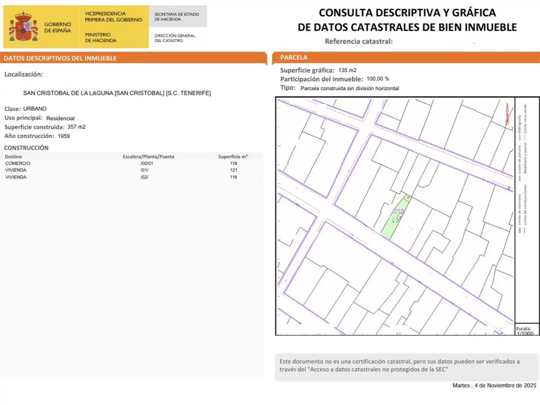Viewport: 540px width, 405px height.
Task: Click the 118 surface in /02/ row
Action: tap(234, 177)
